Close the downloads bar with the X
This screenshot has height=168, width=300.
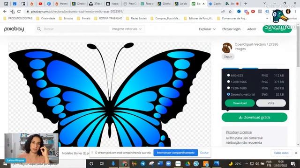coord(296,153)
